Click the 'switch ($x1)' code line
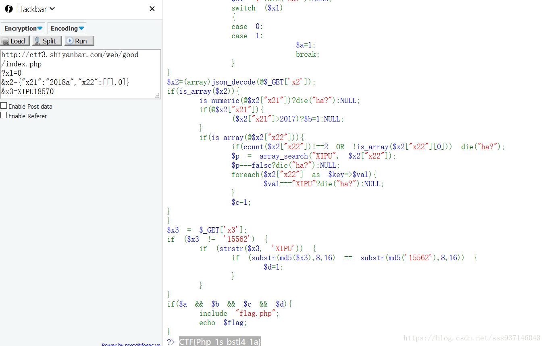Viewport: 545px width, 346px height. point(257,8)
